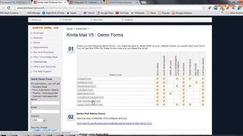The image size is (243, 136).
Task: Open the Pre Sale Support link
Action: [x=43, y=71]
